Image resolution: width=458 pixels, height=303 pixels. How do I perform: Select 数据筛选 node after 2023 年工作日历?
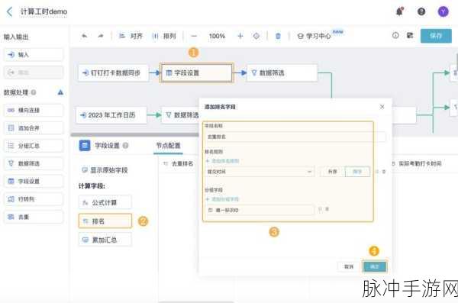click(x=180, y=115)
